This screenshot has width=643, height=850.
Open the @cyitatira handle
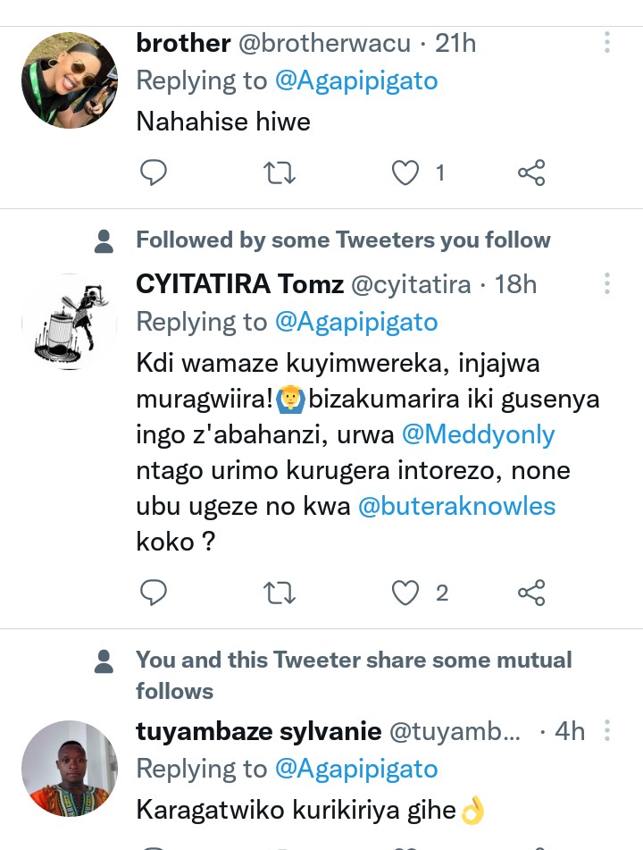point(411,284)
